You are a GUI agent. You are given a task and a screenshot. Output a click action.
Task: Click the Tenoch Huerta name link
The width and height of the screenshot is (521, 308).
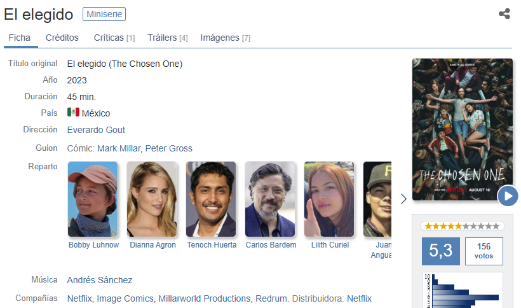pos(212,245)
